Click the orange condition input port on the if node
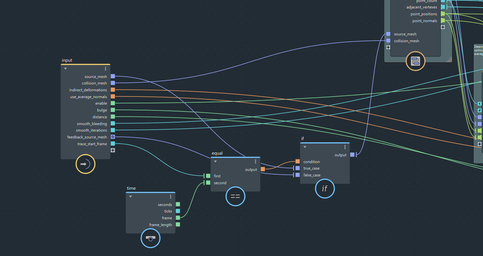The image size is (483, 256). point(297,161)
